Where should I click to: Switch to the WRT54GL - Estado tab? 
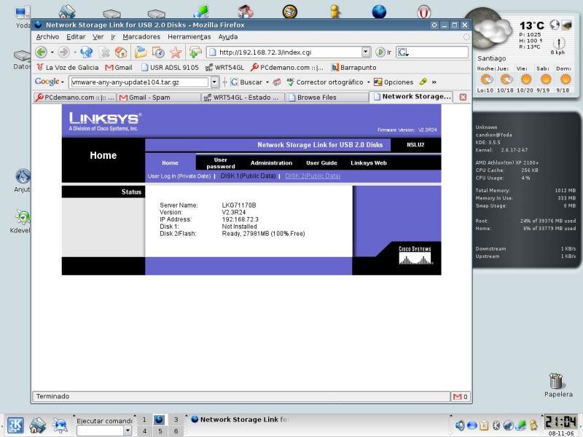point(243,98)
